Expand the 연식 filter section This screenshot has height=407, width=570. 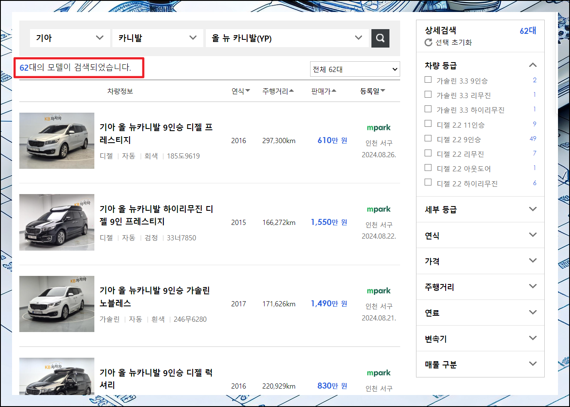coord(533,235)
